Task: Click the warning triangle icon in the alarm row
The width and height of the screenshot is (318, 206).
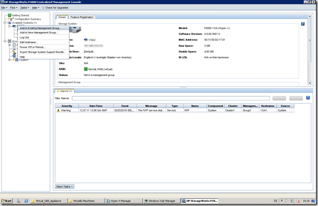Action: click(58, 110)
